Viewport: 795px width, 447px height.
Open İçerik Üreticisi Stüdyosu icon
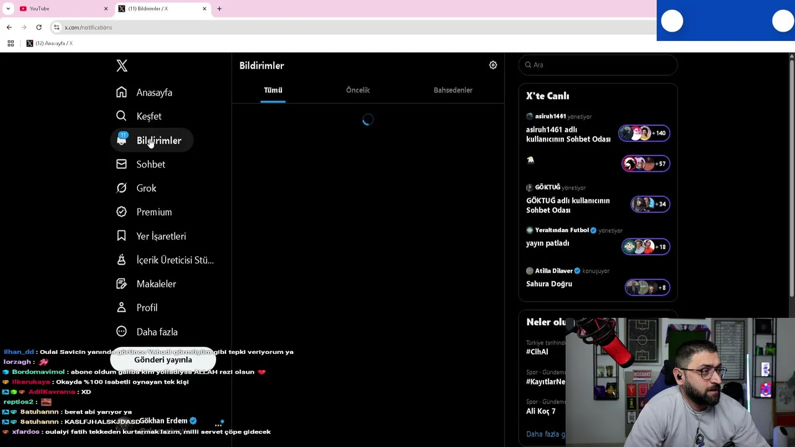click(x=121, y=260)
